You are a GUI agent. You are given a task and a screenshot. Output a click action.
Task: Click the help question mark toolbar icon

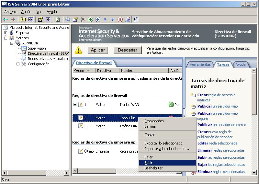[40, 19]
